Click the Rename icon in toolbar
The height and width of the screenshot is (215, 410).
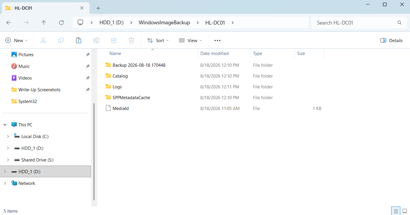pos(96,41)
